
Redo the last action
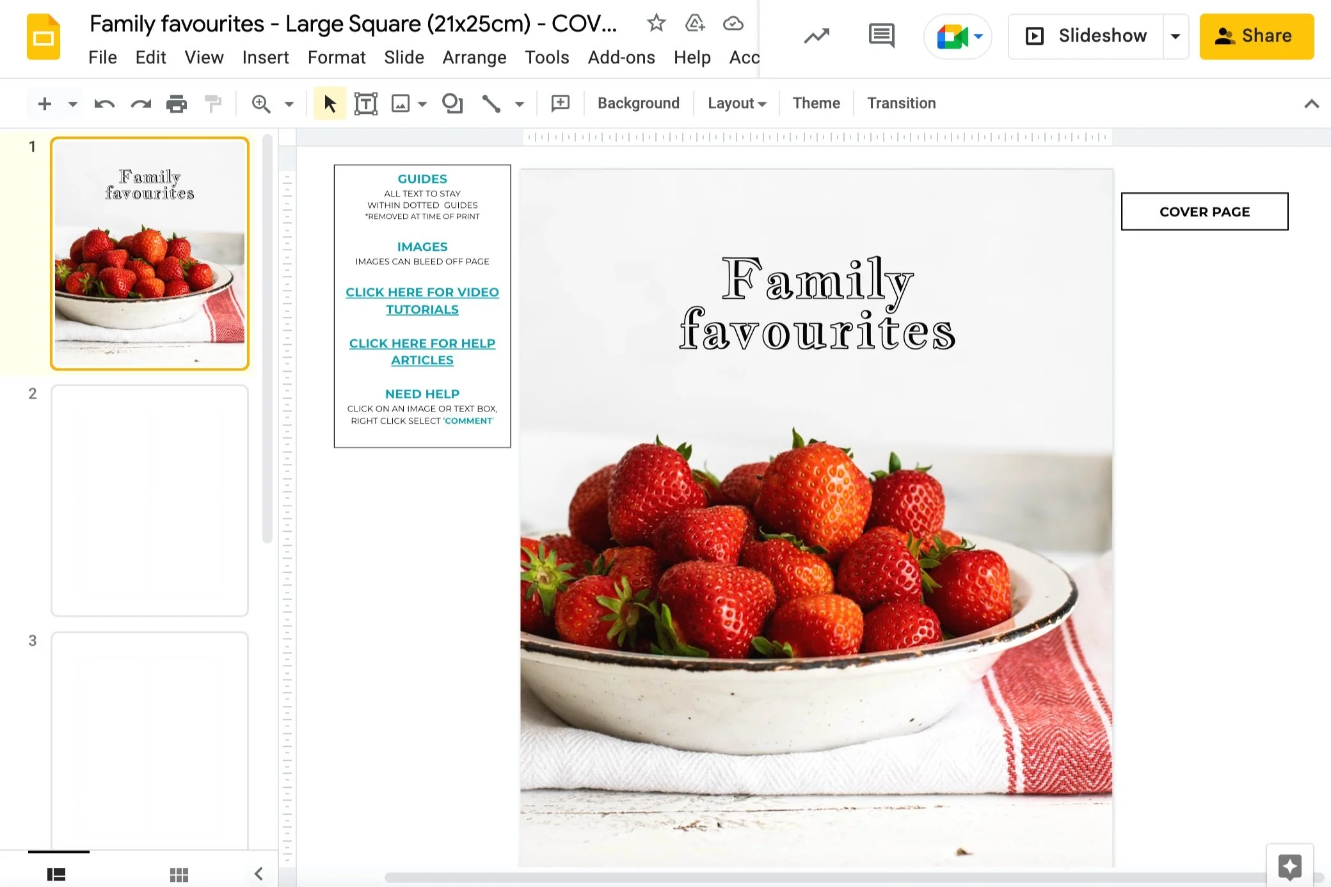point(140,103)
